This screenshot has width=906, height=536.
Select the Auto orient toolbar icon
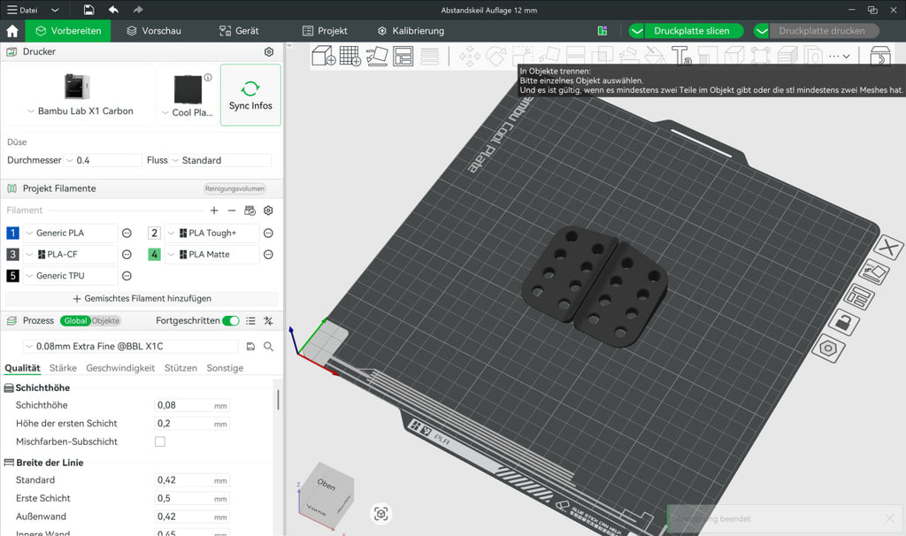click(377, 56)
